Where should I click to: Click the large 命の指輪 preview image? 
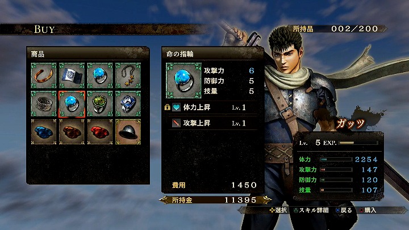pyautogui.click(x=184, y=81)
